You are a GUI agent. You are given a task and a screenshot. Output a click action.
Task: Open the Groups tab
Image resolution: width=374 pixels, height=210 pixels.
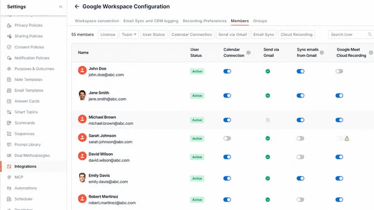(260, 21)
